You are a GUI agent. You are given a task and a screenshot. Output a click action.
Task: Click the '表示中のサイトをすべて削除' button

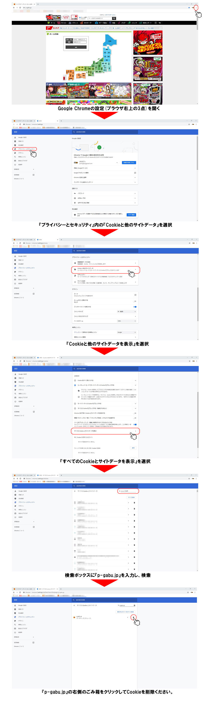click(x=125, y=612)
